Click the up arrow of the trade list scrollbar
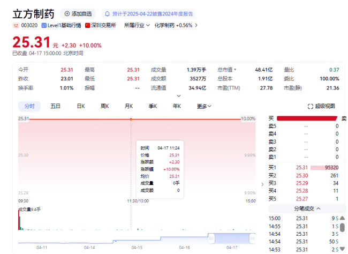 [343, 218]
